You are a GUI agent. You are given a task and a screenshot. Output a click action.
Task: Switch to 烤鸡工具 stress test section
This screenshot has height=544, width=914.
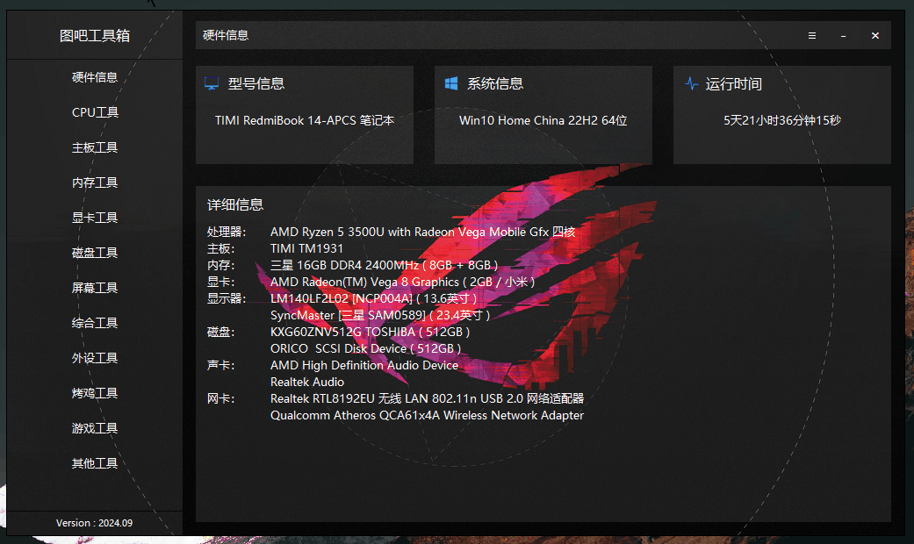tap(95, 393)
